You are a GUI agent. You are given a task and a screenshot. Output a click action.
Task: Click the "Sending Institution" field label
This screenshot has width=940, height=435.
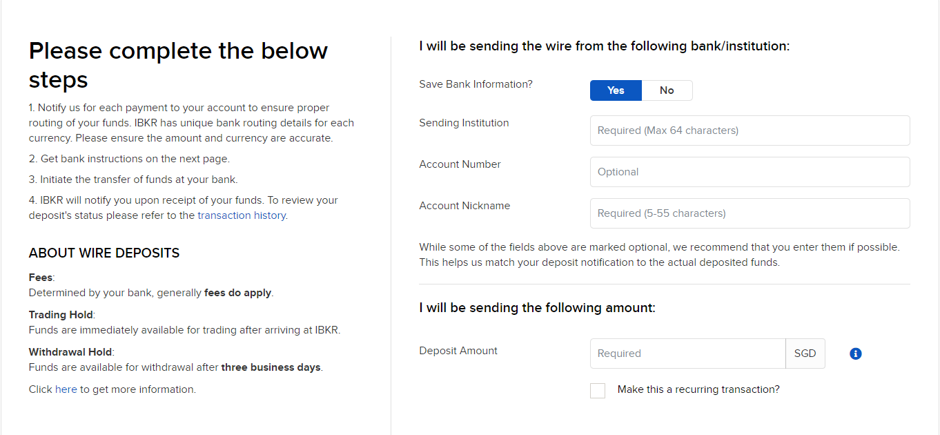tap(464, 123)
